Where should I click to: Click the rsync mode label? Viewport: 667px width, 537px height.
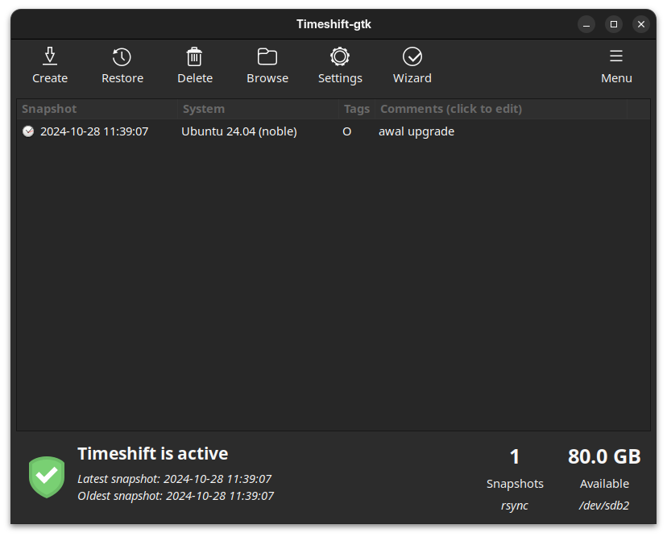point(514,506)
